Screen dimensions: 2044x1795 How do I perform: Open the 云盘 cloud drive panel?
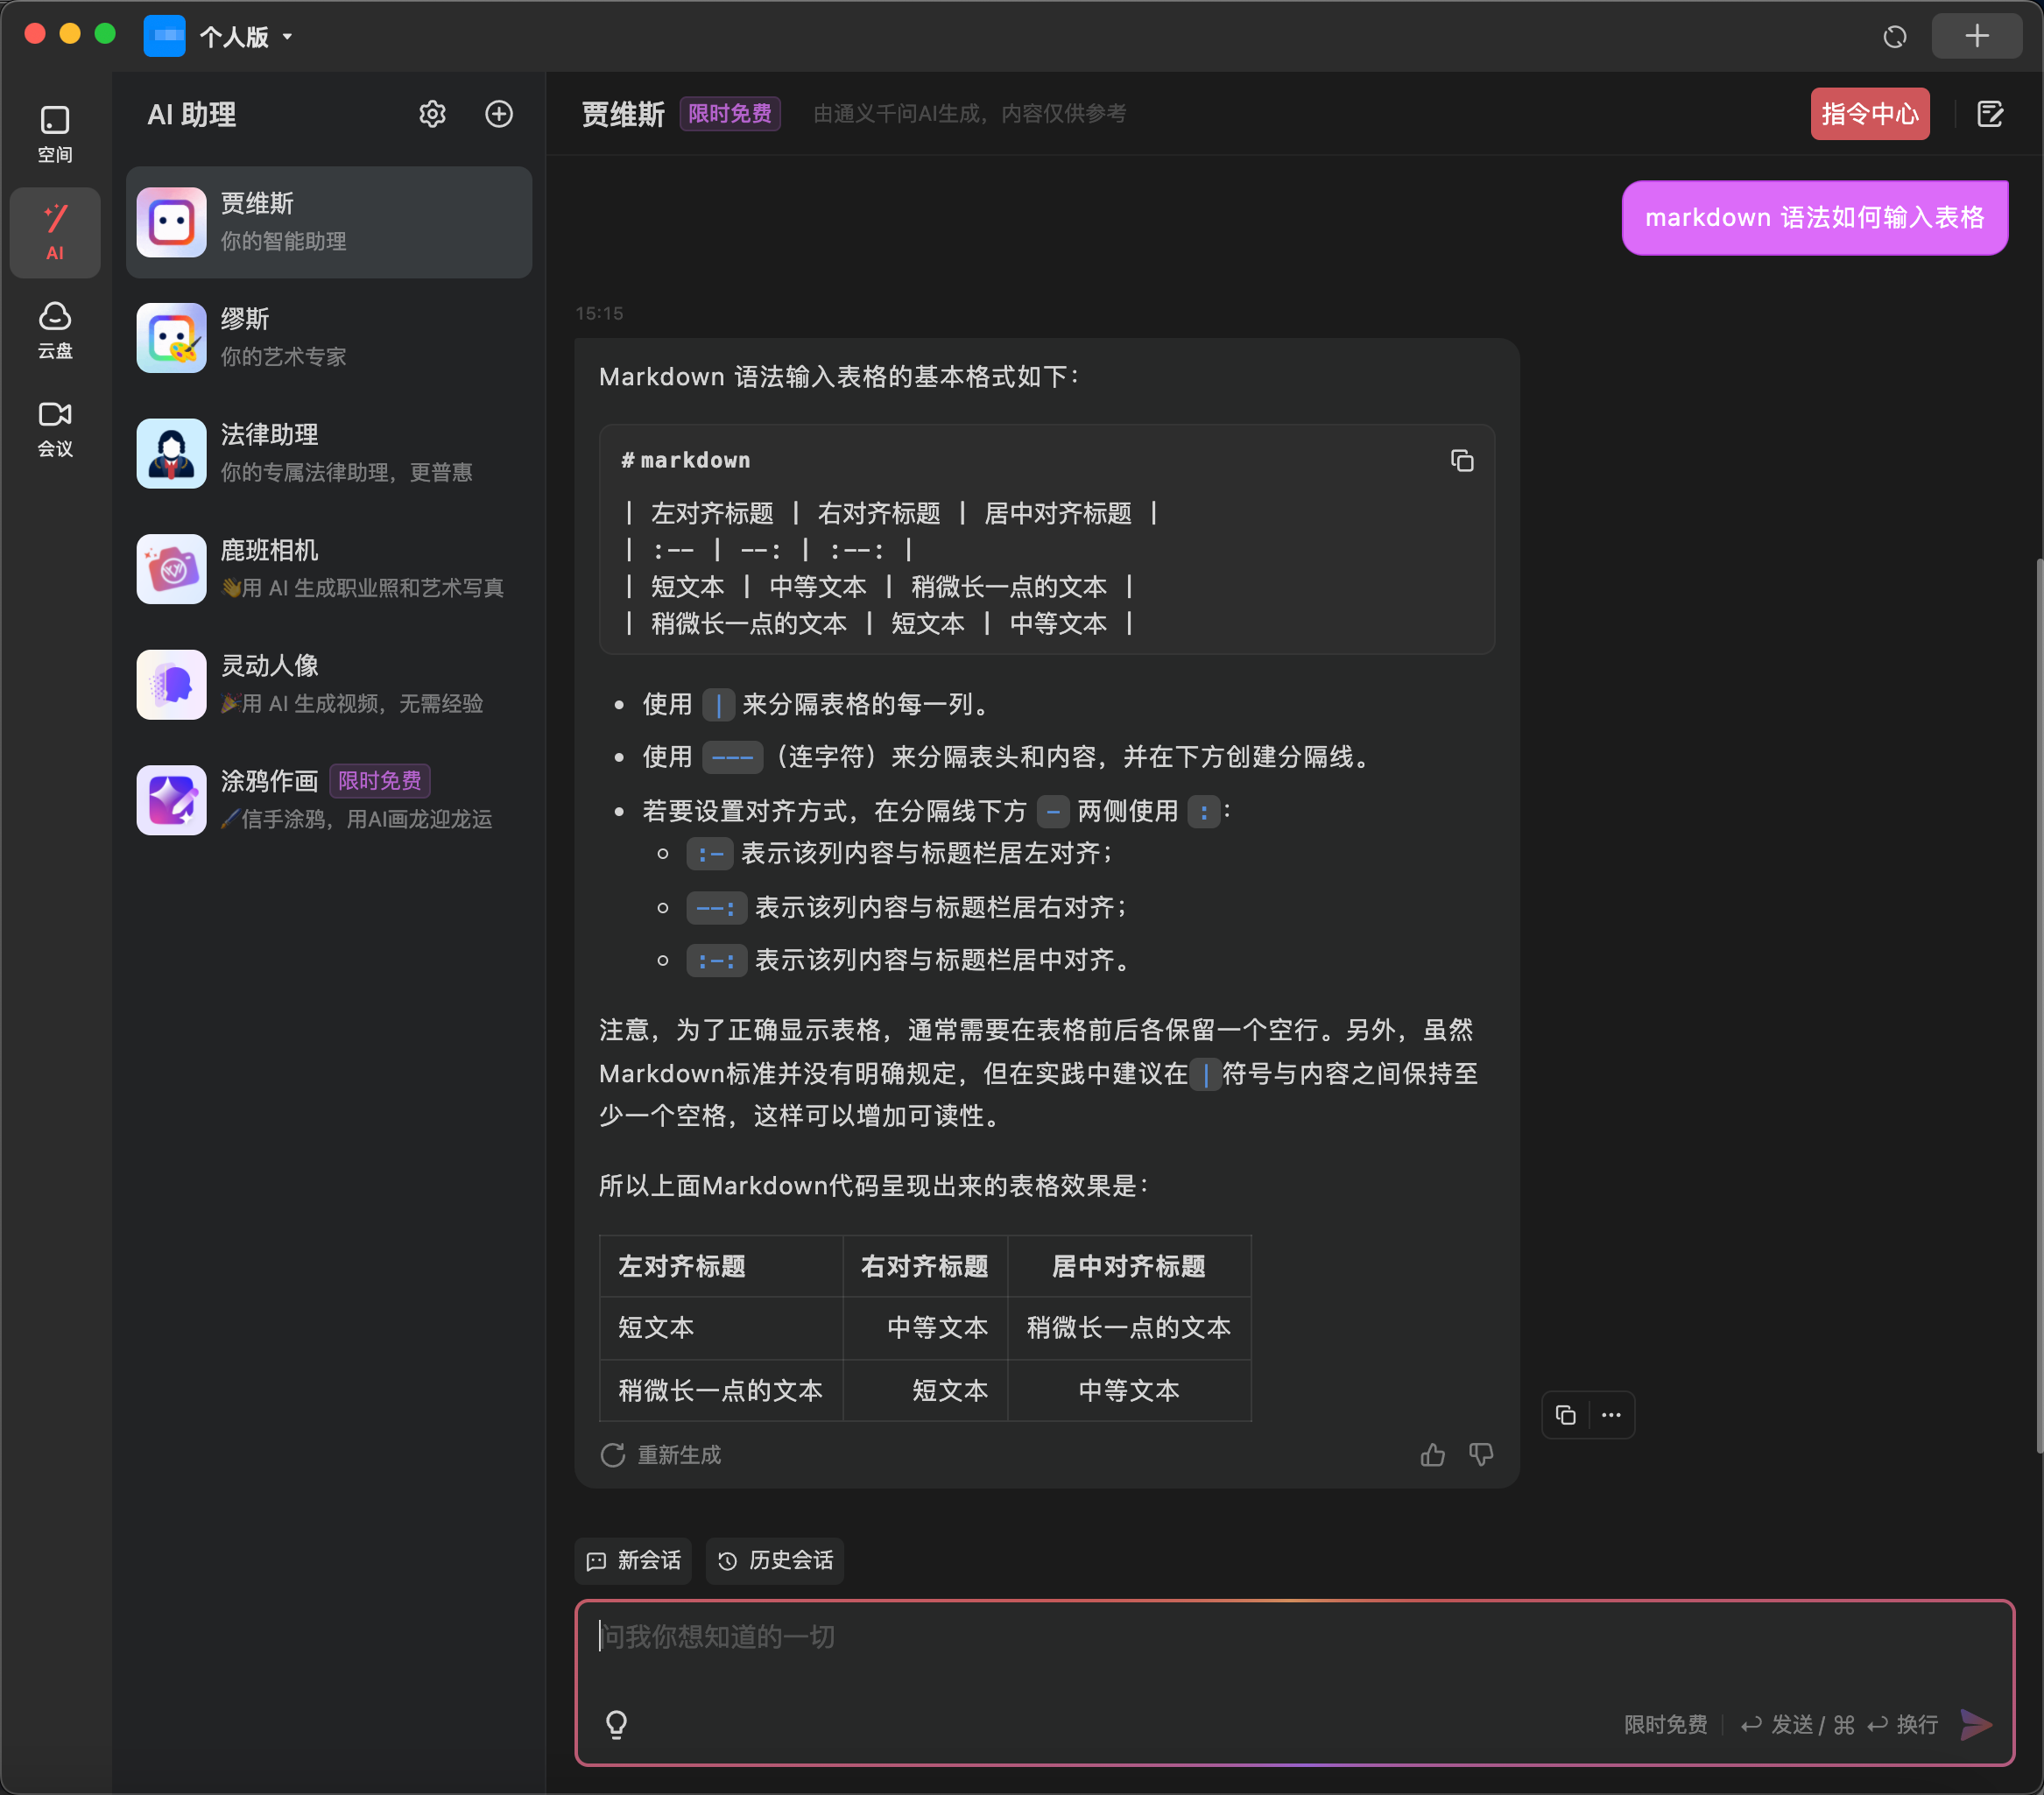click(x=55, y=330)
